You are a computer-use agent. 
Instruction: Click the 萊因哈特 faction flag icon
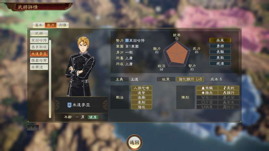click(x=127, y=40)
